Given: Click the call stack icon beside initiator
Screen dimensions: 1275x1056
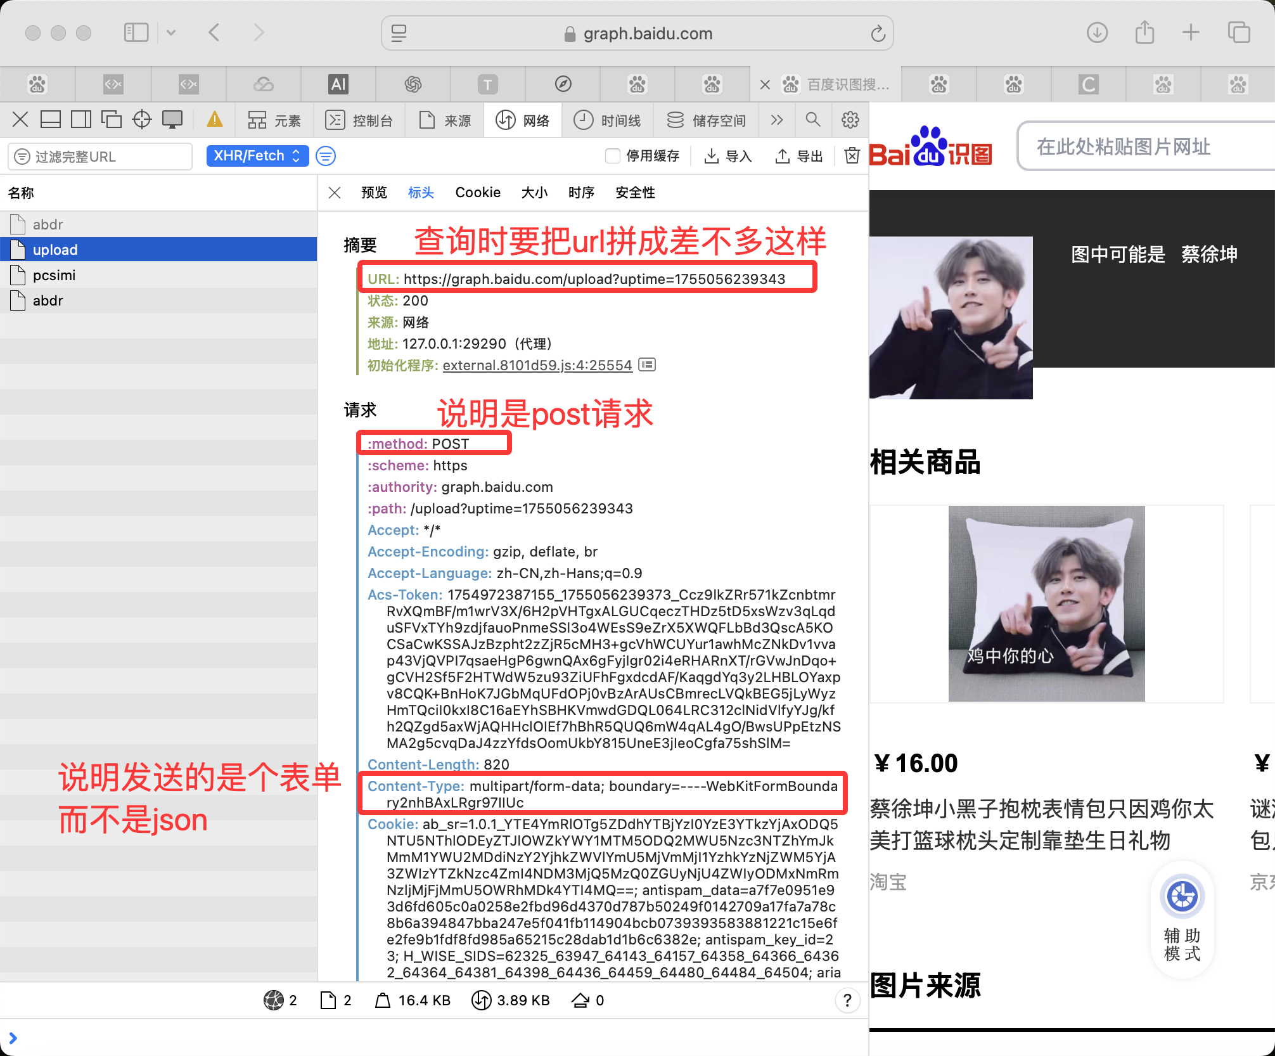Looking at the screenshot, I should (x=647, y=364).
